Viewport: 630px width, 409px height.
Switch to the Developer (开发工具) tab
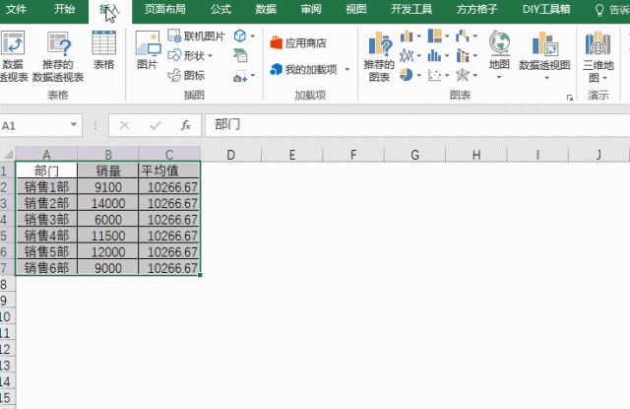(x=411, y=9)
